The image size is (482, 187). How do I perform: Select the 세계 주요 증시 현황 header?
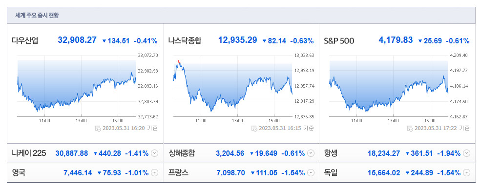37,16
